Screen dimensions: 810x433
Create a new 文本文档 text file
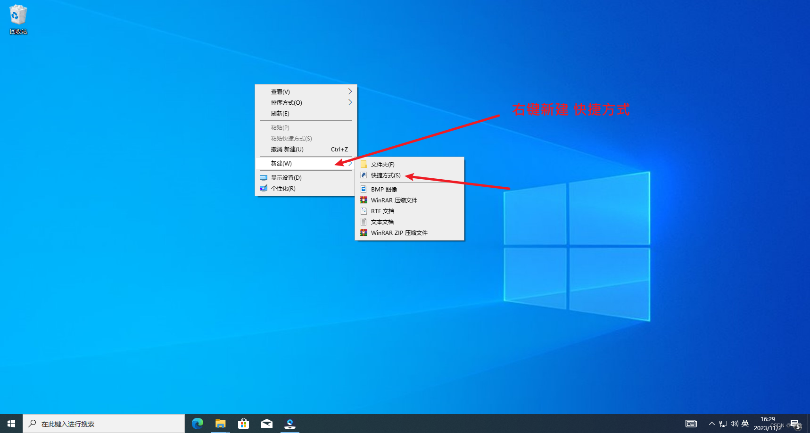(409, 222)
